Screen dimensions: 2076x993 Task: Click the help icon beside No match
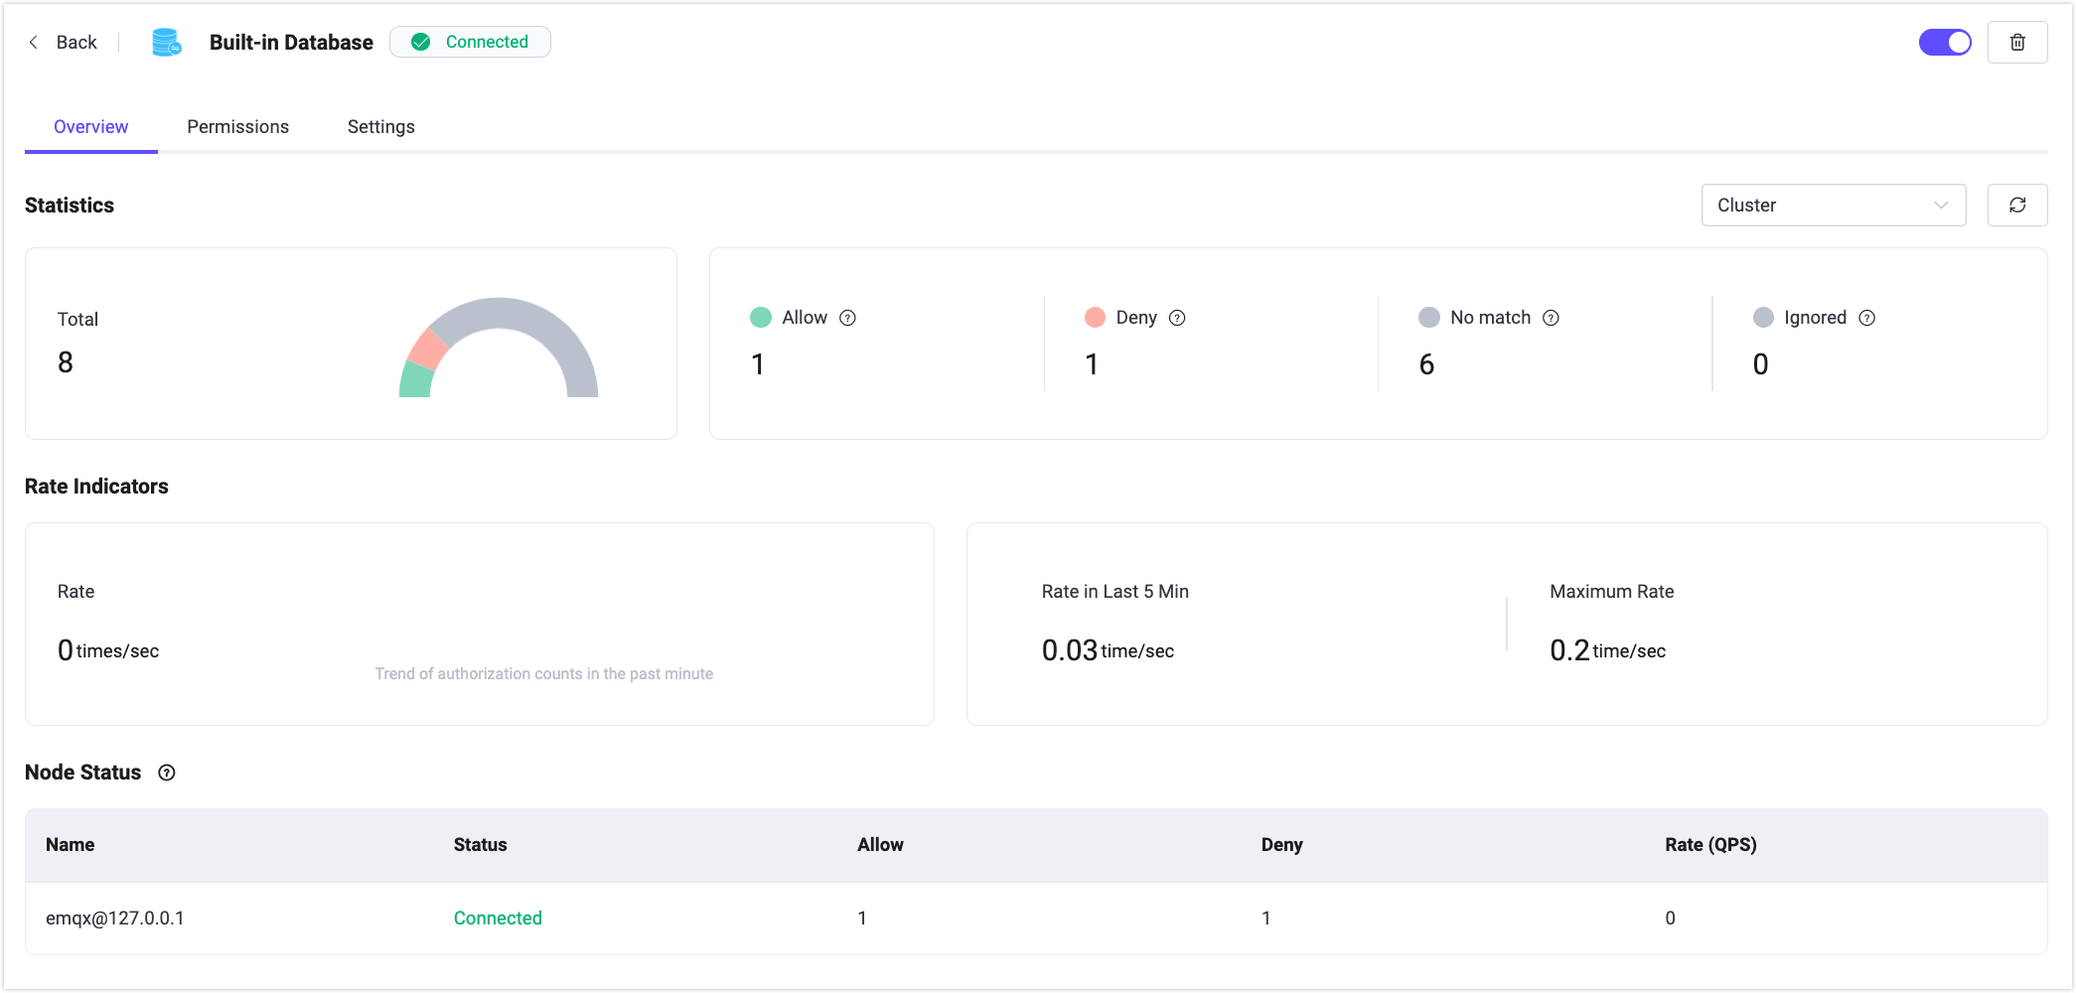[x=1551, y=318]
